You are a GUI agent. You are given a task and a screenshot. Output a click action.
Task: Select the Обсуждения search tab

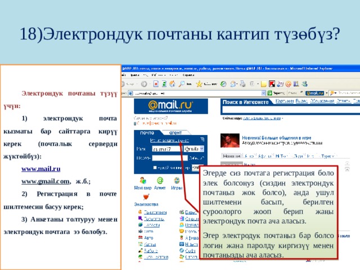[322, 101]
